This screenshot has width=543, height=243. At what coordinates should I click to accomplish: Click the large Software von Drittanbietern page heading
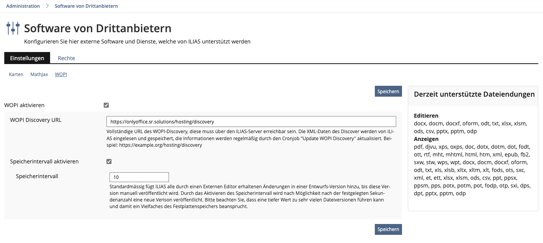97,28
